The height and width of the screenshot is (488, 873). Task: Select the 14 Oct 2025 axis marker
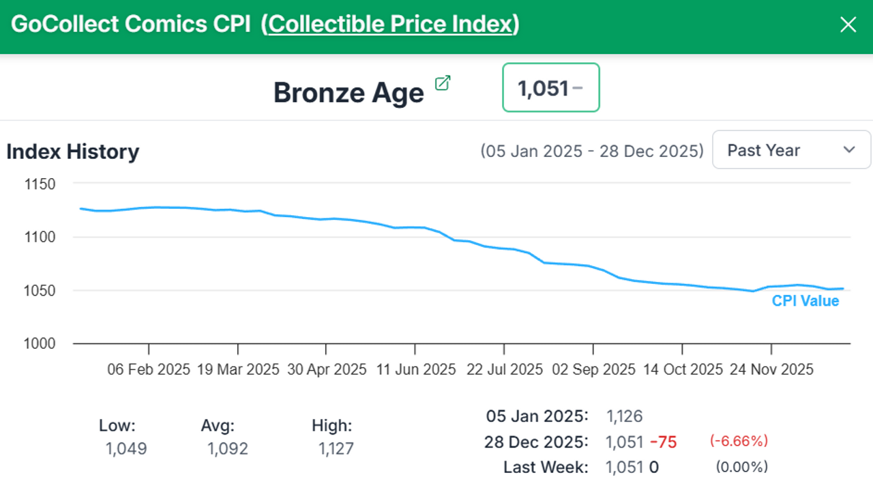(683, 369)
